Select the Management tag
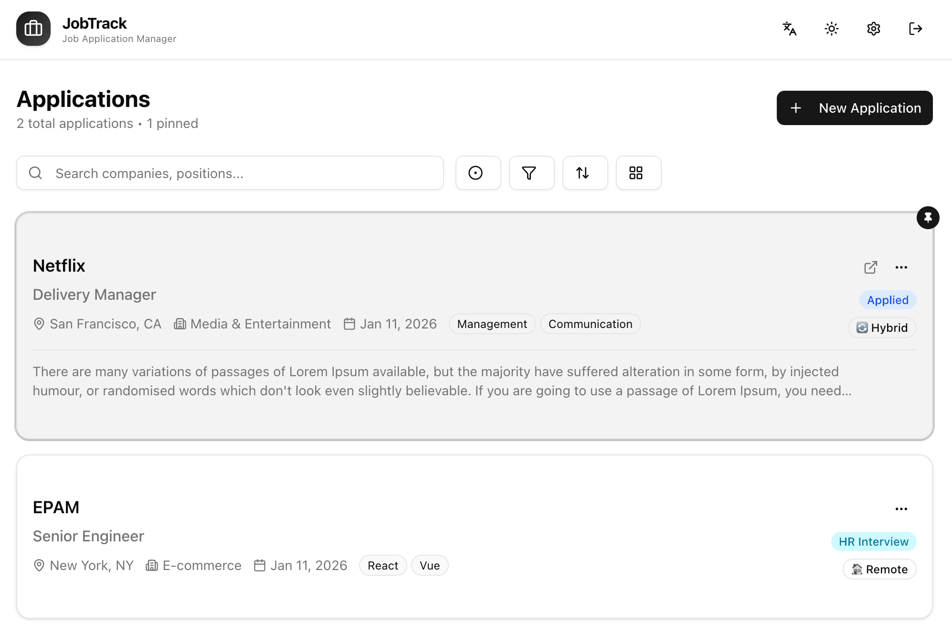Viewport: 952px width, 634px height. tap(492, 324)
